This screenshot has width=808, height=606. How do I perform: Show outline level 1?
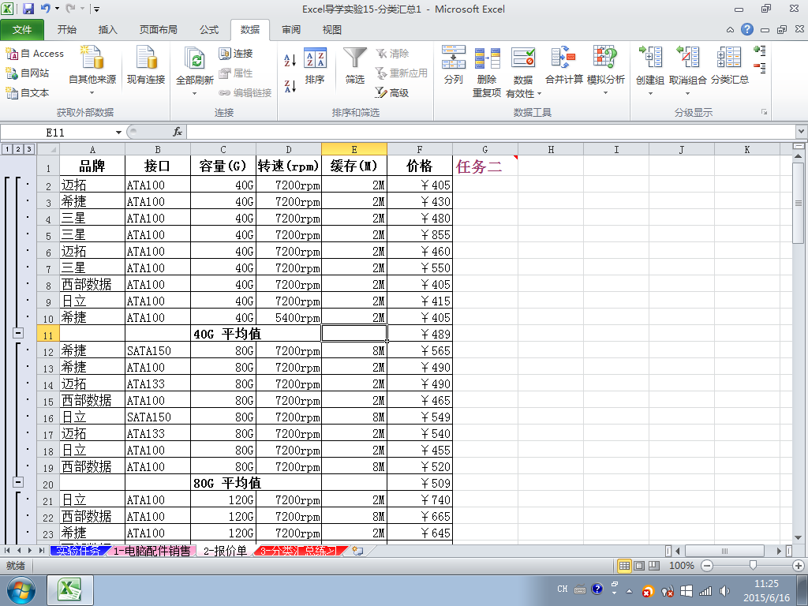[6, 149]
